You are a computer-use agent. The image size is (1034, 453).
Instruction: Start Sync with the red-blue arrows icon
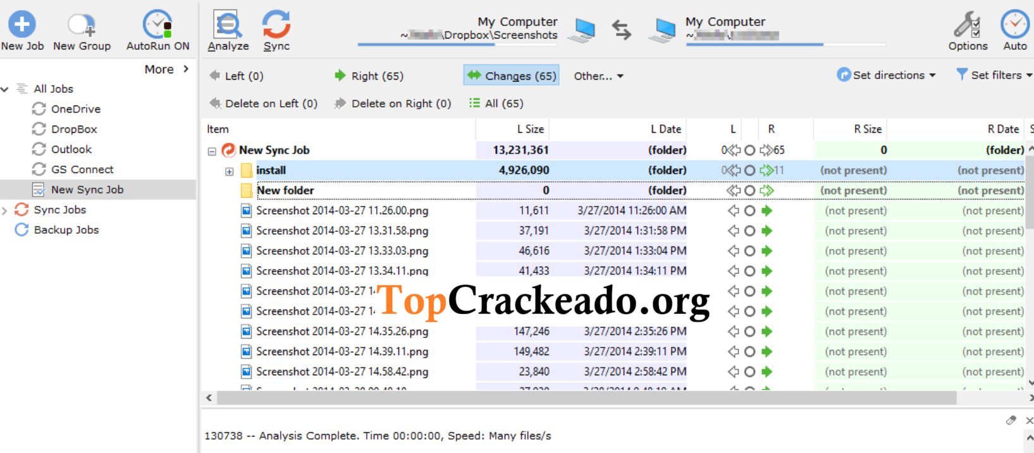tap(276, 25)
